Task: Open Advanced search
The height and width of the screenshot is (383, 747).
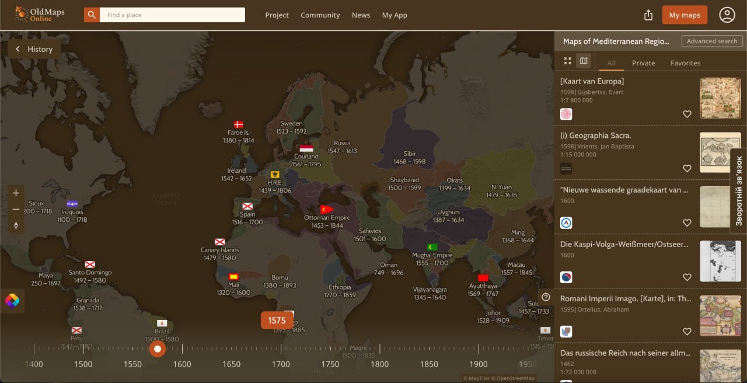Action: [711, 41]
